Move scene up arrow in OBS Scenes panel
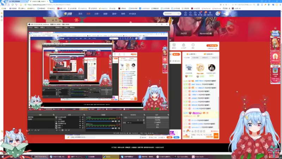 (x=36, y=130)
